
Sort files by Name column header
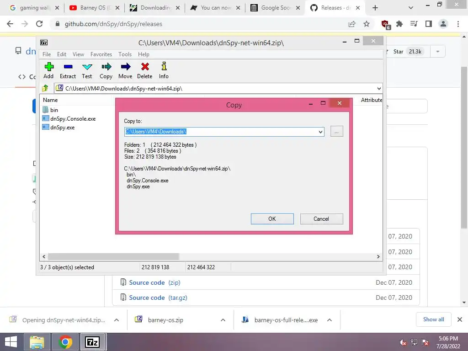click(x=50, y=100)
